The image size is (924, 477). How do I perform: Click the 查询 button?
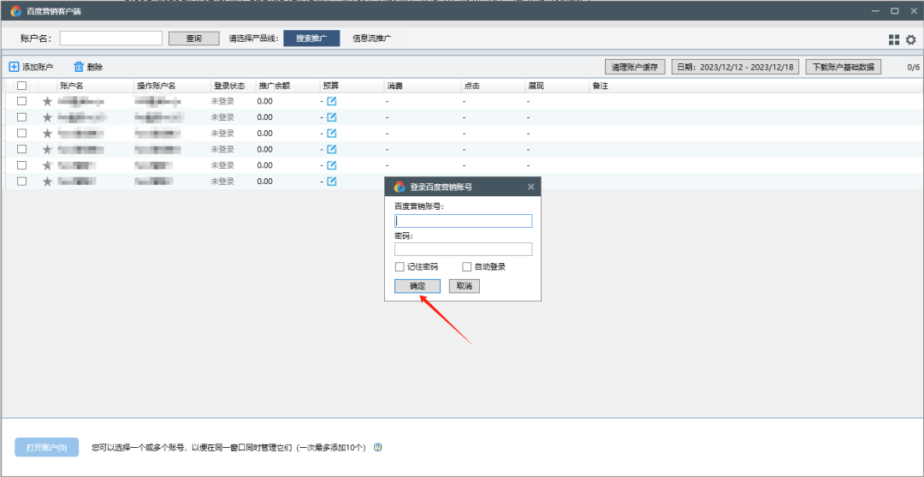[x=194, y=39]
